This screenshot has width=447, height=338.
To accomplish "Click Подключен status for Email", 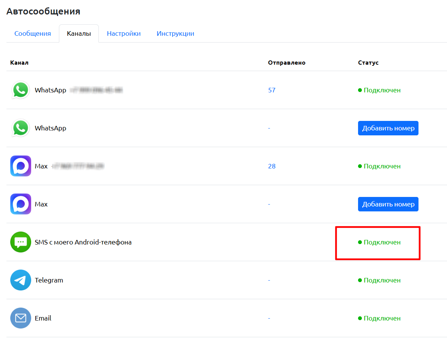I will 379,318.
